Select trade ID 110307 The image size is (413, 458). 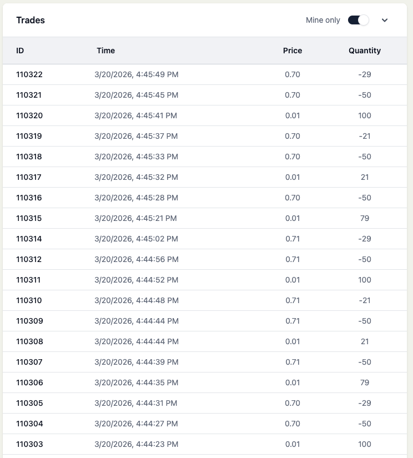tap(29, 362)
